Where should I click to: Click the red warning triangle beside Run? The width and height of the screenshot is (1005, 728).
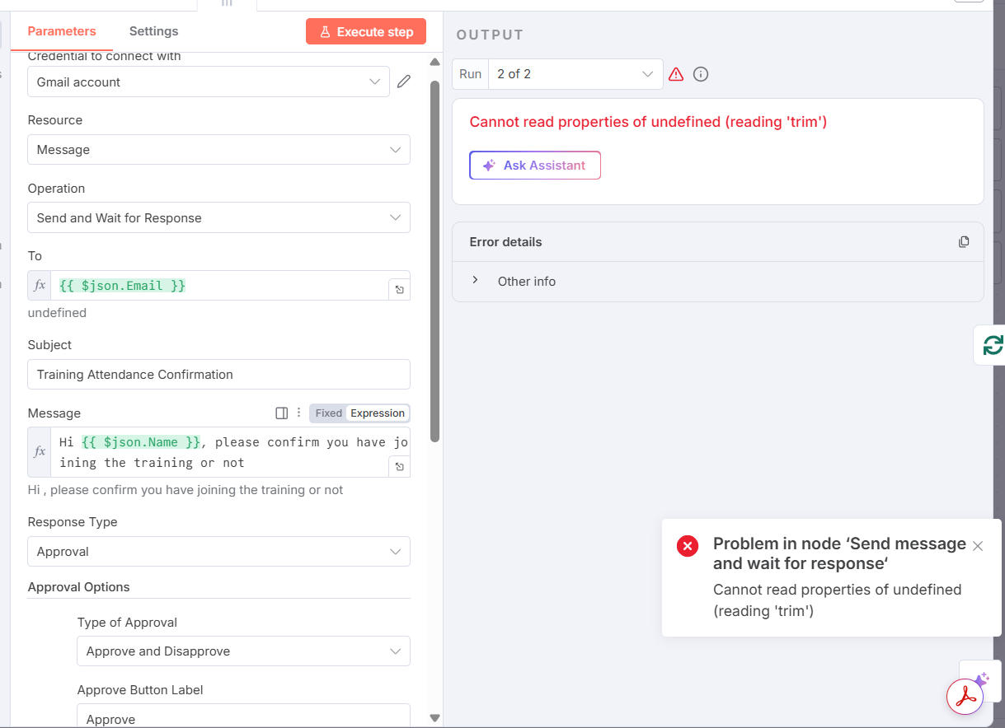point(676,74)
